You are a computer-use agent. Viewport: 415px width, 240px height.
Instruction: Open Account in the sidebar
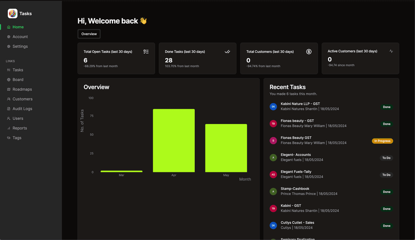pyautogui.click(x=20, y=37)
